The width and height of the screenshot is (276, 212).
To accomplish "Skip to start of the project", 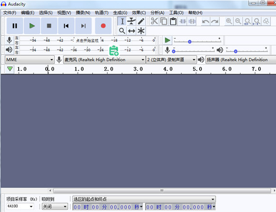I will [x=66, y=26].
